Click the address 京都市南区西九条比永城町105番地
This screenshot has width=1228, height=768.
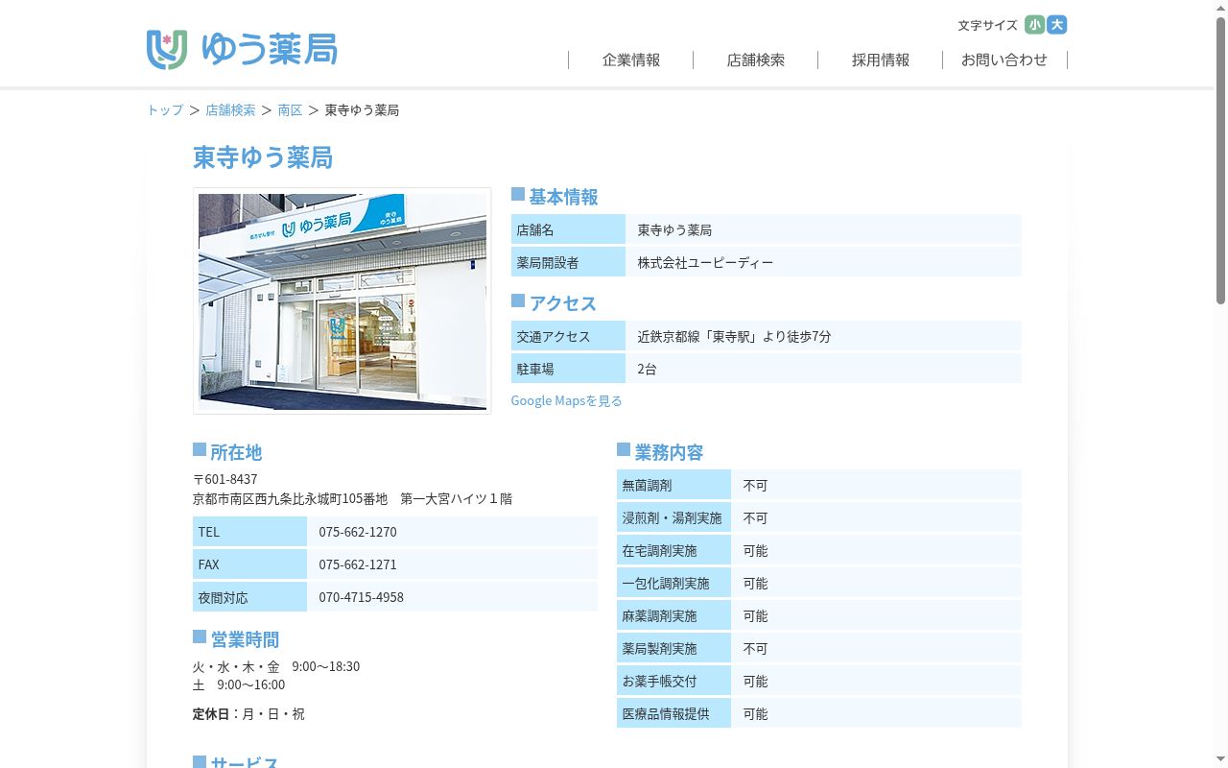291,499
